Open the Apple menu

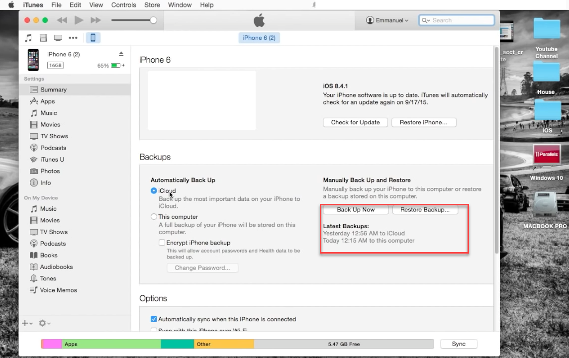[11, 4]
